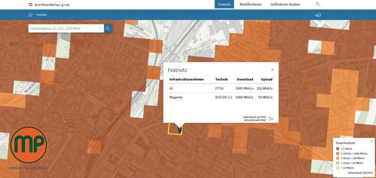This screenshot has width=376, height=178.
Task: Click the < 10 Mbit/s legend swatch
Action: 337,168
